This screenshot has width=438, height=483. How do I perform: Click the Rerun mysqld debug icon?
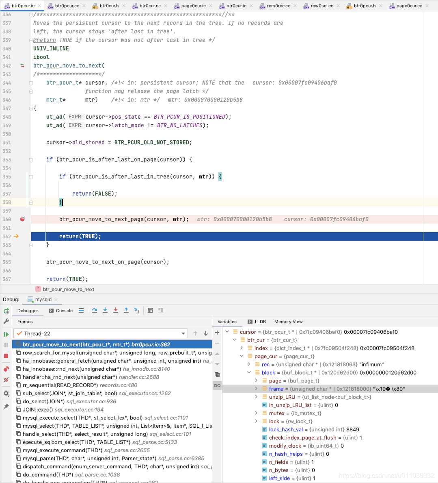pyautogui.click(x=6, y=311)
